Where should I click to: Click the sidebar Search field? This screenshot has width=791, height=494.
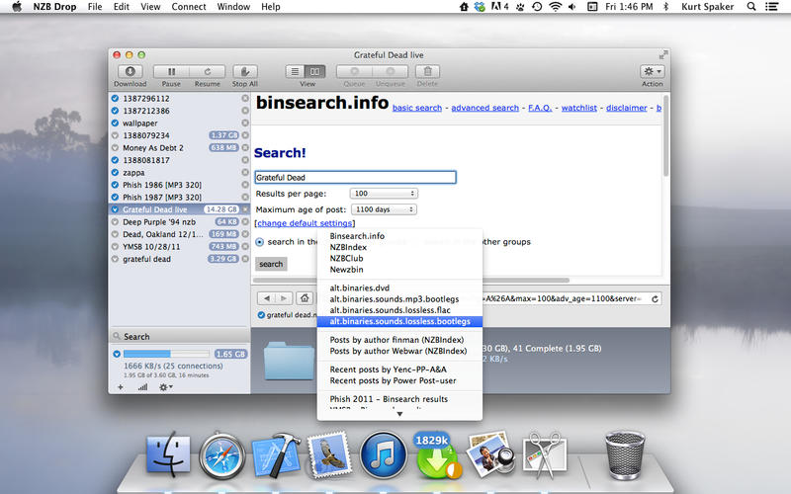click(x=180, y=336)
